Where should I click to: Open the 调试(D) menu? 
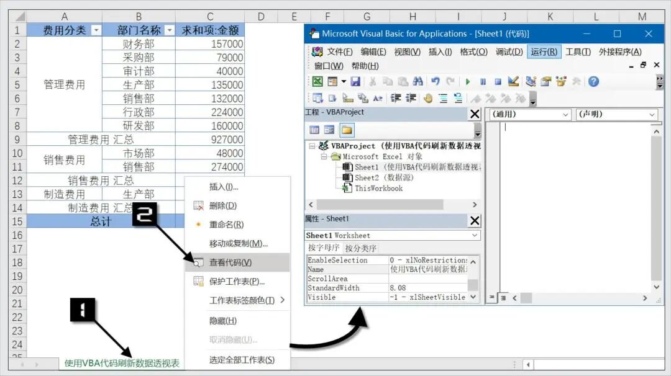tap(509, 51)
